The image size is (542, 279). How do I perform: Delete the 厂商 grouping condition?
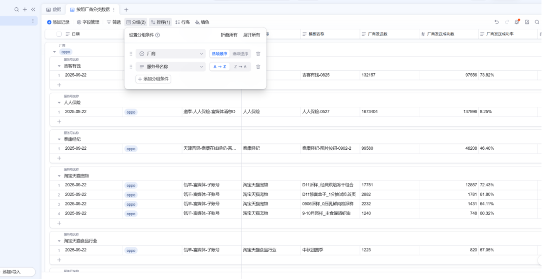click(258, 54)
